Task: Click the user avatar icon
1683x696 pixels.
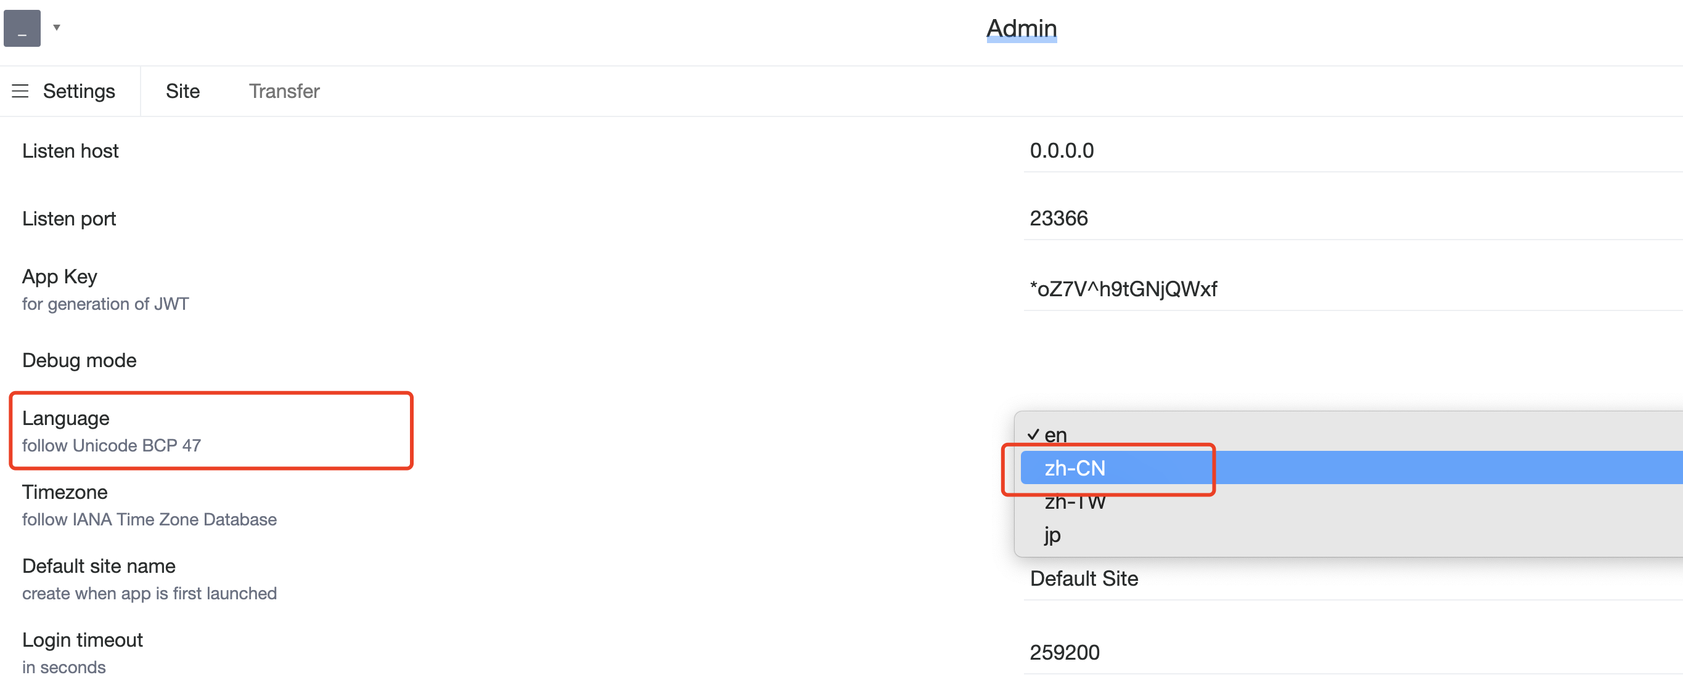Action: [22, 28]
